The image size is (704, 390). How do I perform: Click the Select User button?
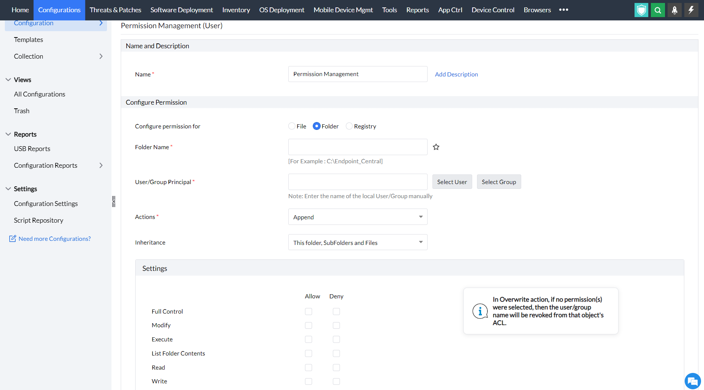click(x=452, y=182)
